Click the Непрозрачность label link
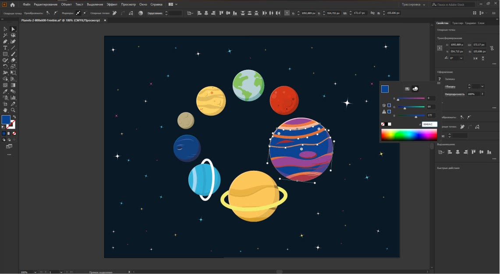This screenshot has height=274, width=500. [455, 94]
